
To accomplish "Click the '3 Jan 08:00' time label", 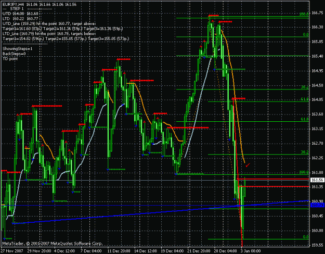I will pos(251,251).
